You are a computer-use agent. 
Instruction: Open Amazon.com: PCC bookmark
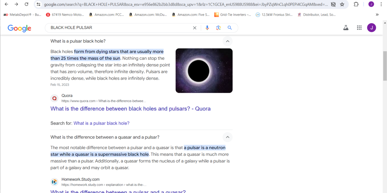(106, 14)
